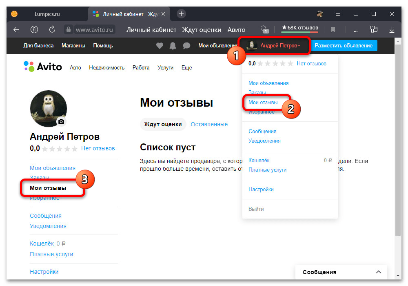Open the messages speech bubble icon
The height and width of the screenshot is (286, 408).
(x=186, y=46)
